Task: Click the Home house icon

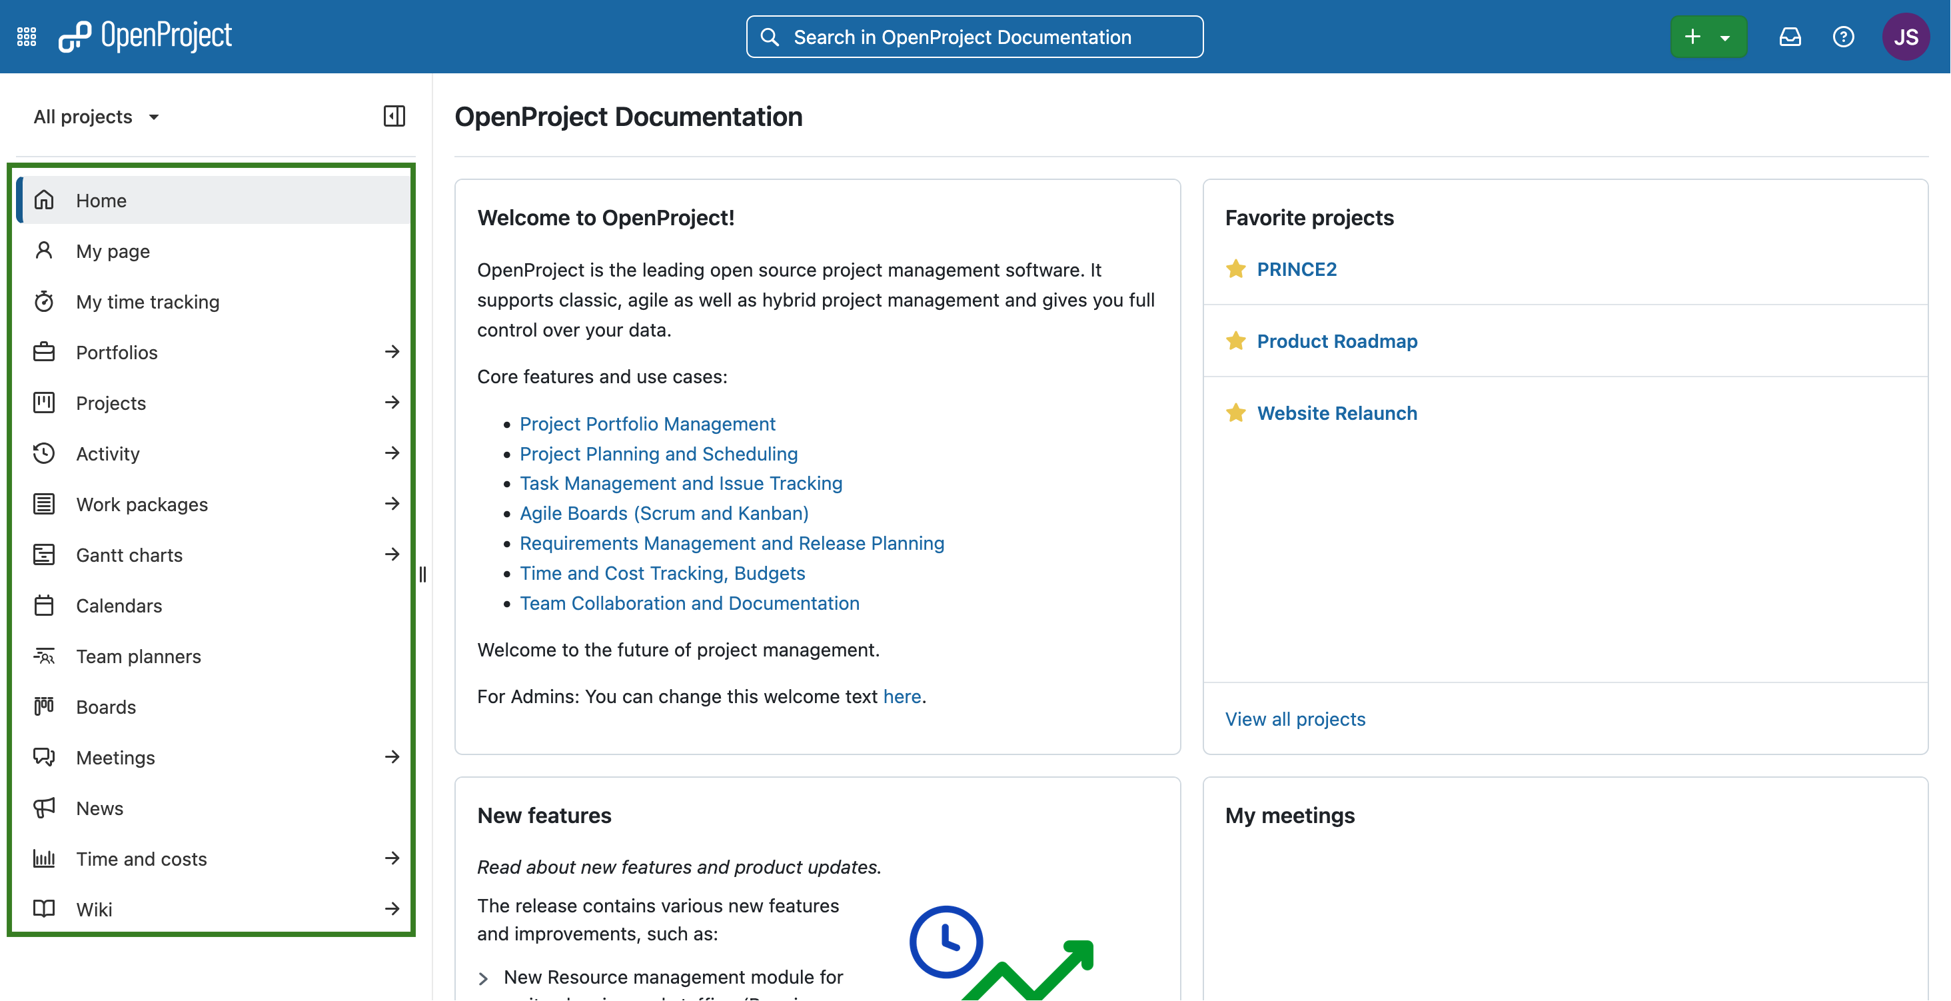Action: point(44,200)
